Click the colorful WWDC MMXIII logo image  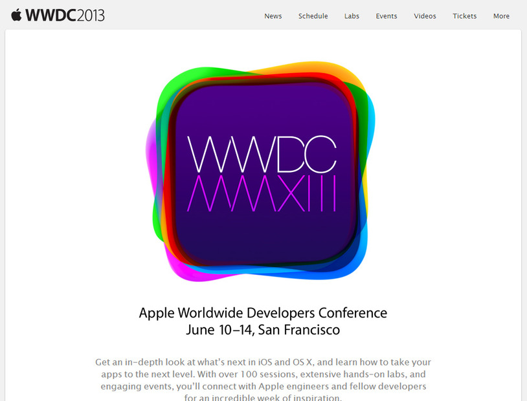pyautogui.click(x=260, y=171)
